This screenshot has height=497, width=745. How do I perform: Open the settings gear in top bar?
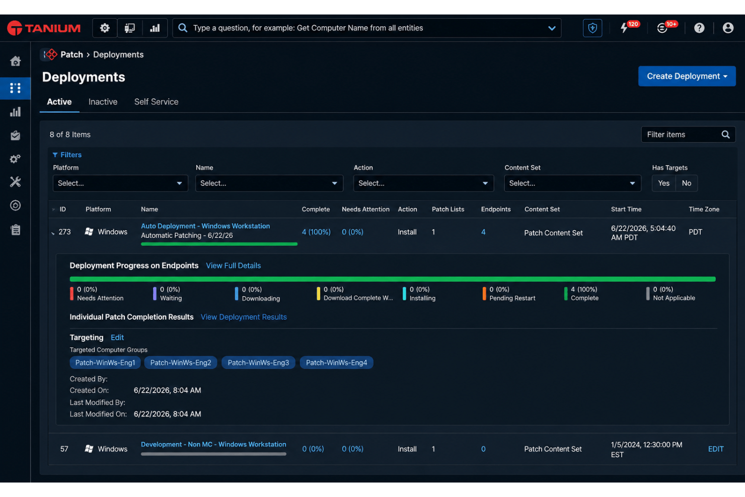pyautogui.click(x=105, y=28)
